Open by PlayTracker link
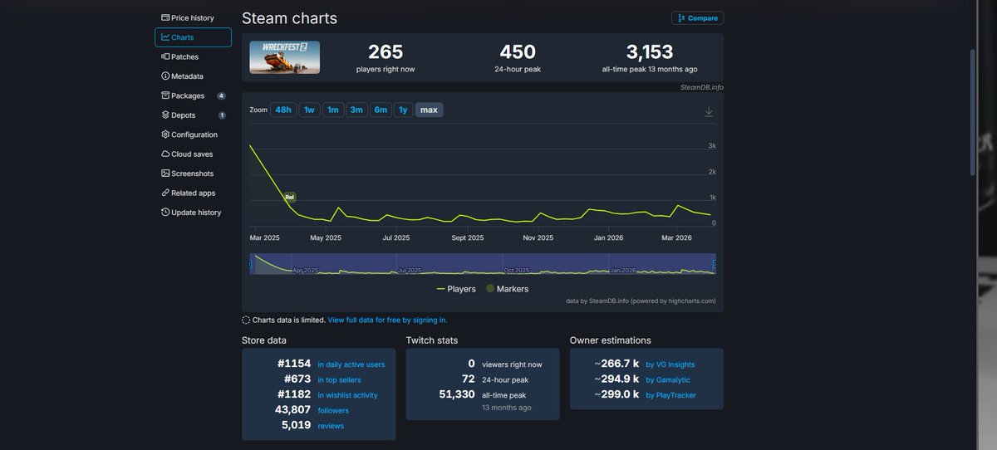This screenshot has height=450, width=997. (670, 395)
